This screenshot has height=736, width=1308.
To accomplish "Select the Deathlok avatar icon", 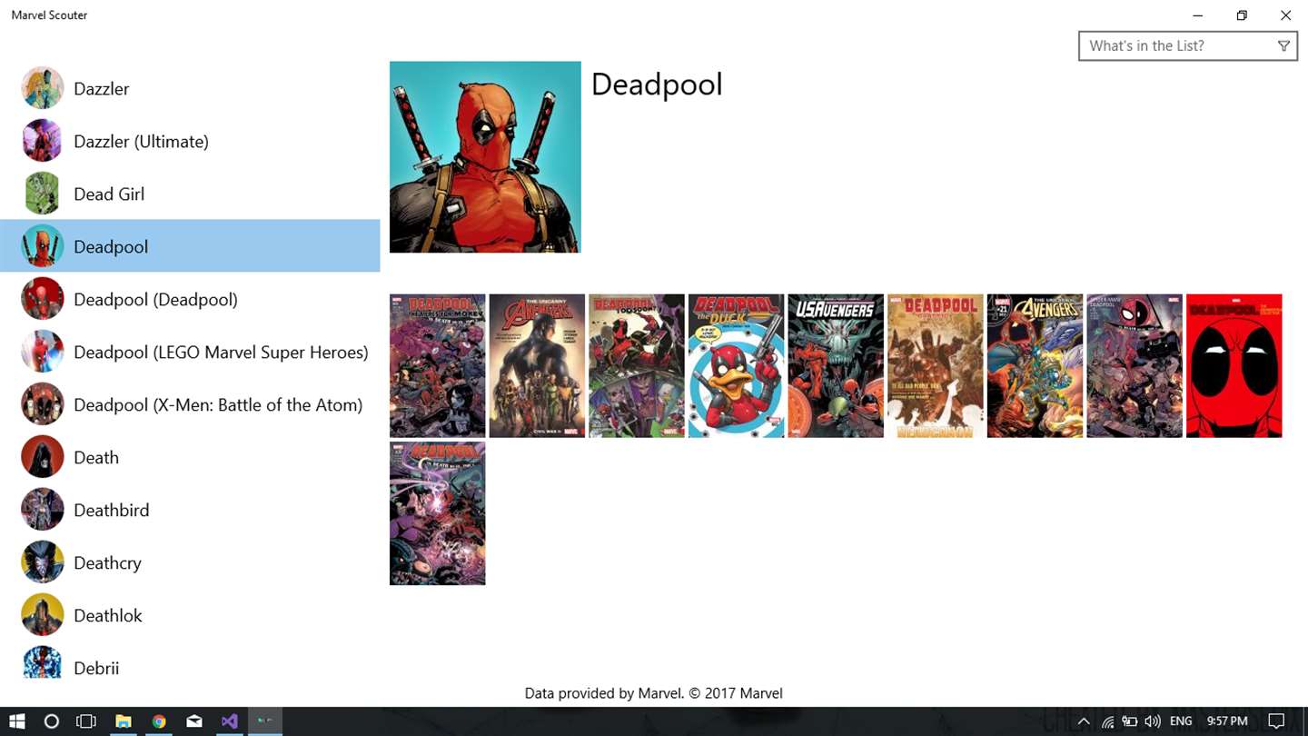I will coord(43,615).
